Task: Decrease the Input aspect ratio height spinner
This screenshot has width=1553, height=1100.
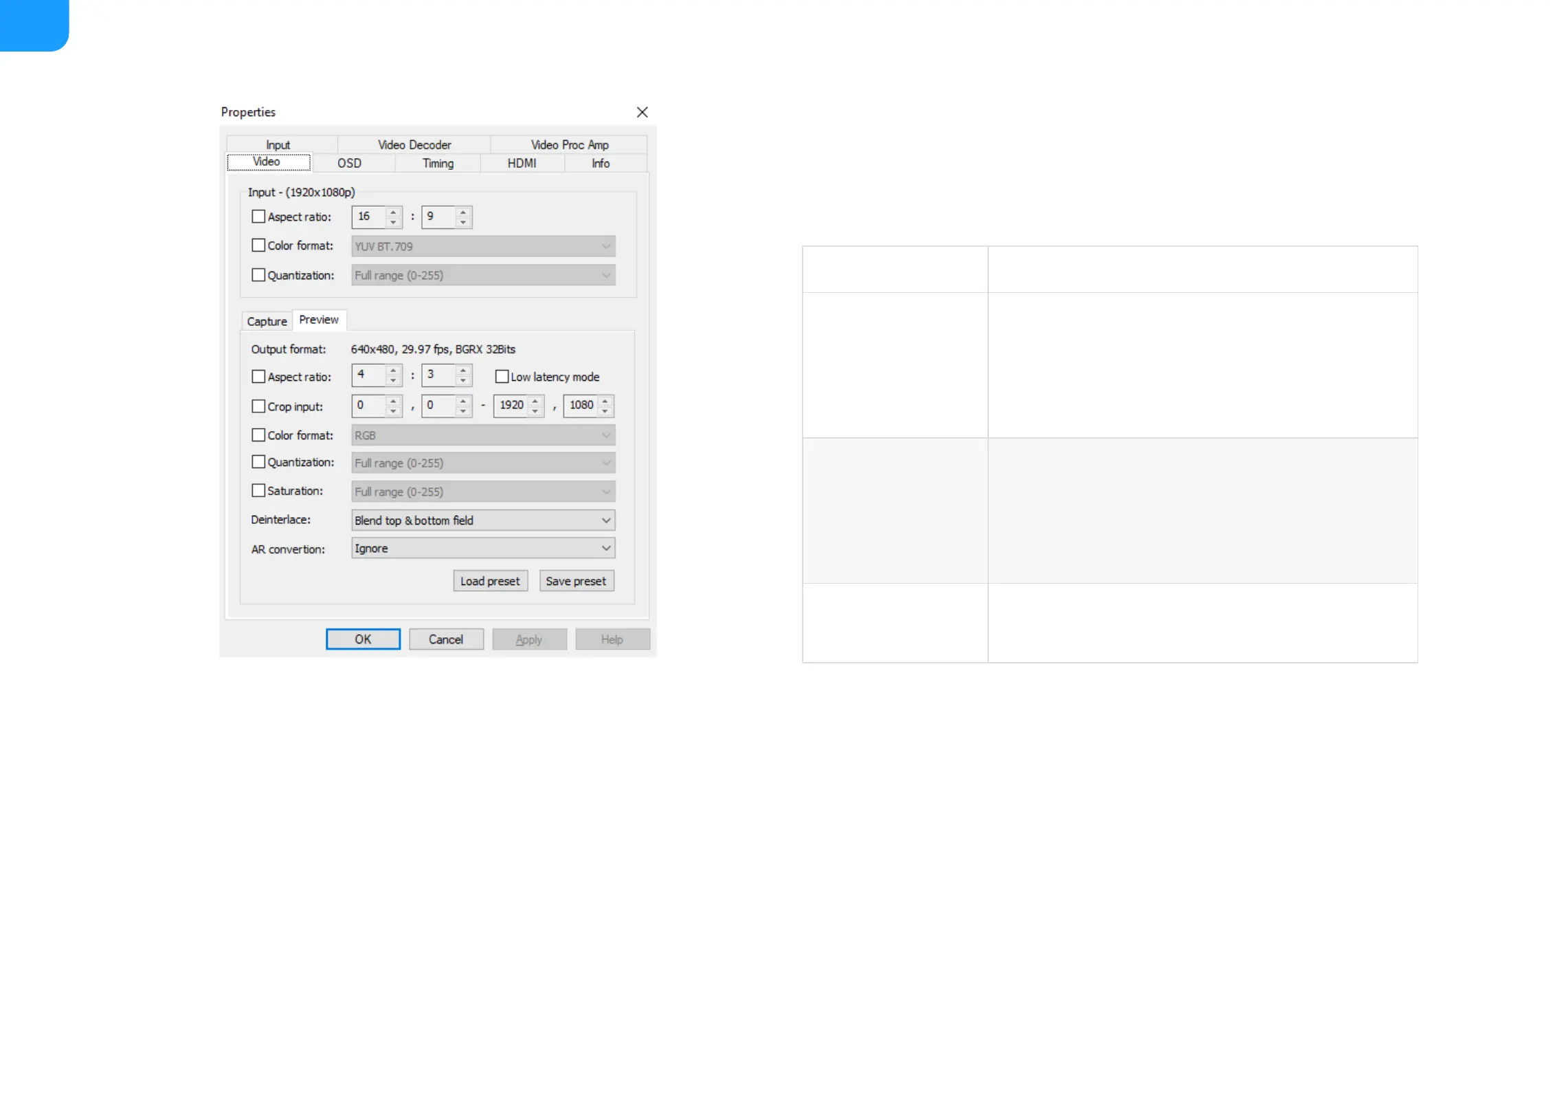Action: [x=463, y=223]
